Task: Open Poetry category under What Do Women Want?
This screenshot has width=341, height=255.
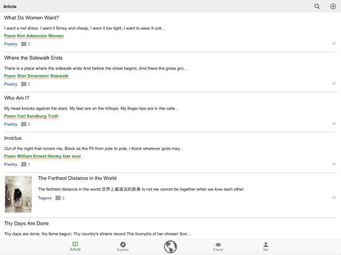Action: [11, 44]
